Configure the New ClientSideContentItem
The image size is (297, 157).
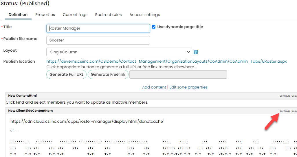[285, 111]
